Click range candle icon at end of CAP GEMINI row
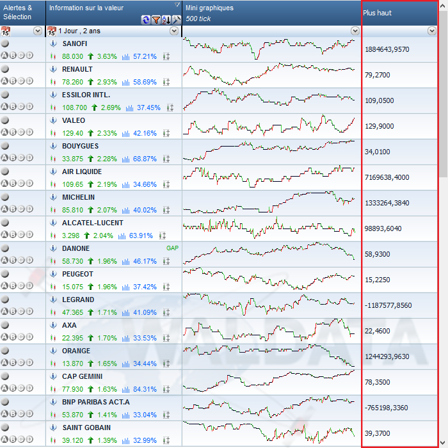The width and height of the screenshot is (448, 448). [x=166, y=389]
